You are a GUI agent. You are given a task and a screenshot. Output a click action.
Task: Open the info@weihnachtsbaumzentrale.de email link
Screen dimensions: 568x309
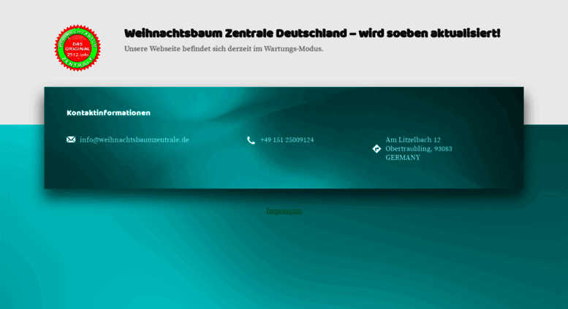click(135, 140)
